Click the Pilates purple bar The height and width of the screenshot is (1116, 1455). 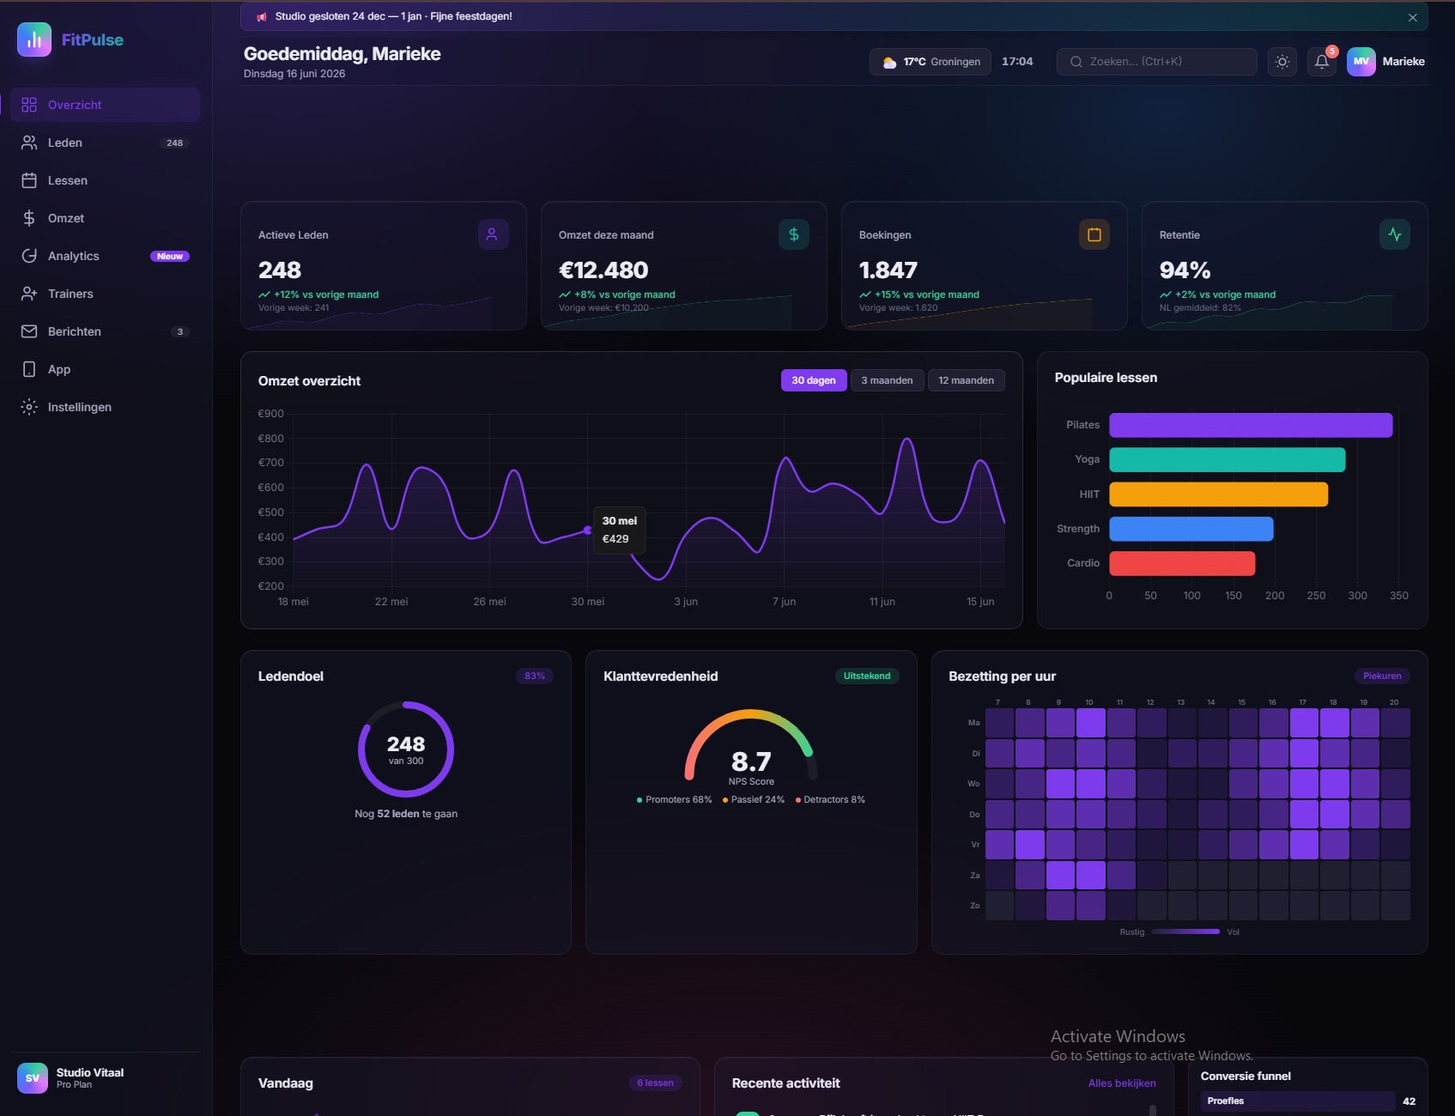coord(1251,425)
